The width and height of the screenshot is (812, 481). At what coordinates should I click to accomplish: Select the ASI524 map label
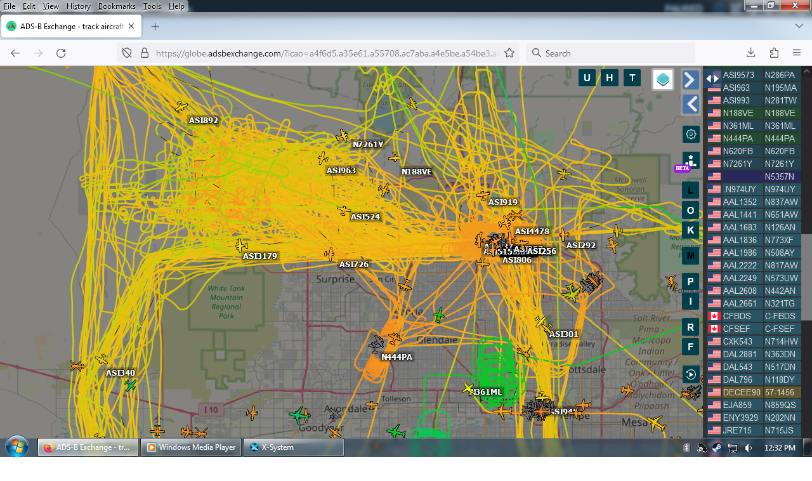tap(365, 217)
